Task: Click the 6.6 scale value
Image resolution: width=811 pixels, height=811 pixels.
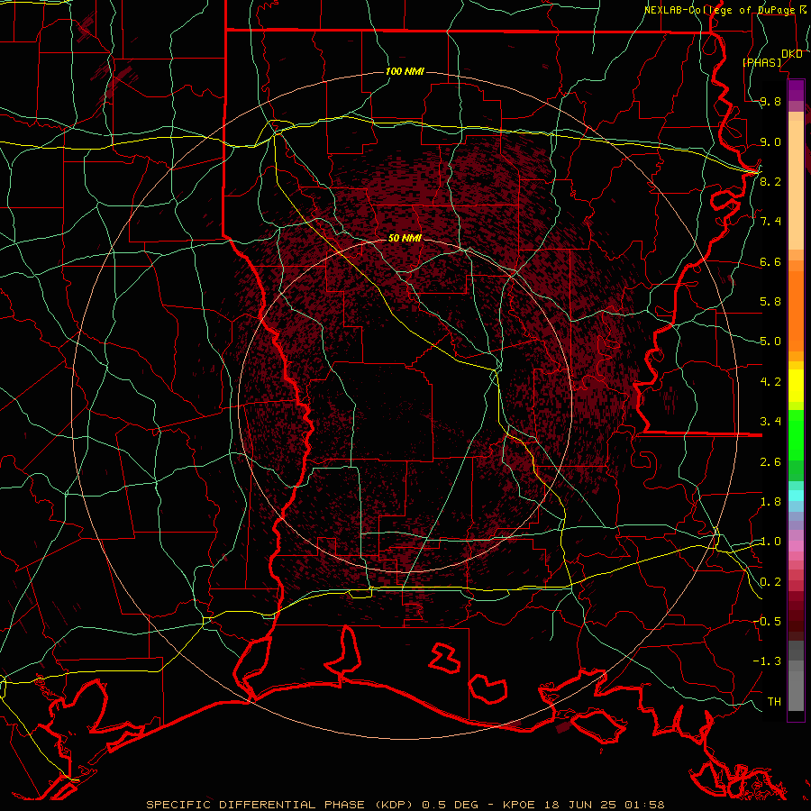Action: (x=770, y=261)
